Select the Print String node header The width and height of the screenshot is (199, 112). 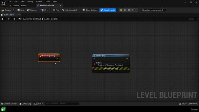[x=111, y=56]
